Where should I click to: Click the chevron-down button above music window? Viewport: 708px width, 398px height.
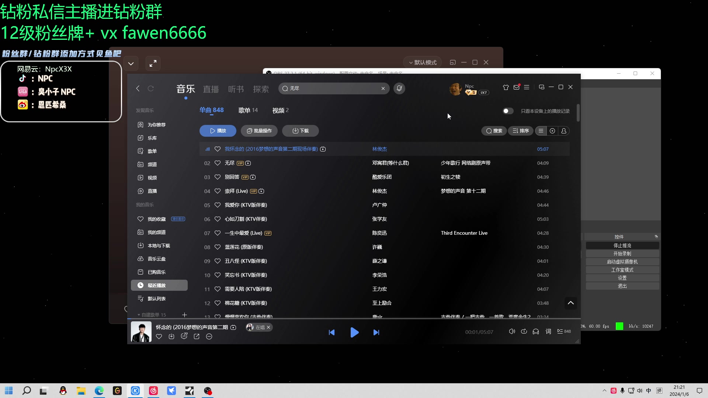(131, 63)
